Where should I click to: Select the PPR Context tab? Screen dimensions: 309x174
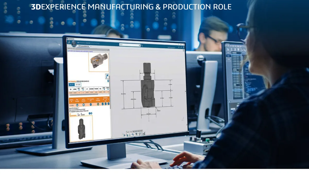84,46
